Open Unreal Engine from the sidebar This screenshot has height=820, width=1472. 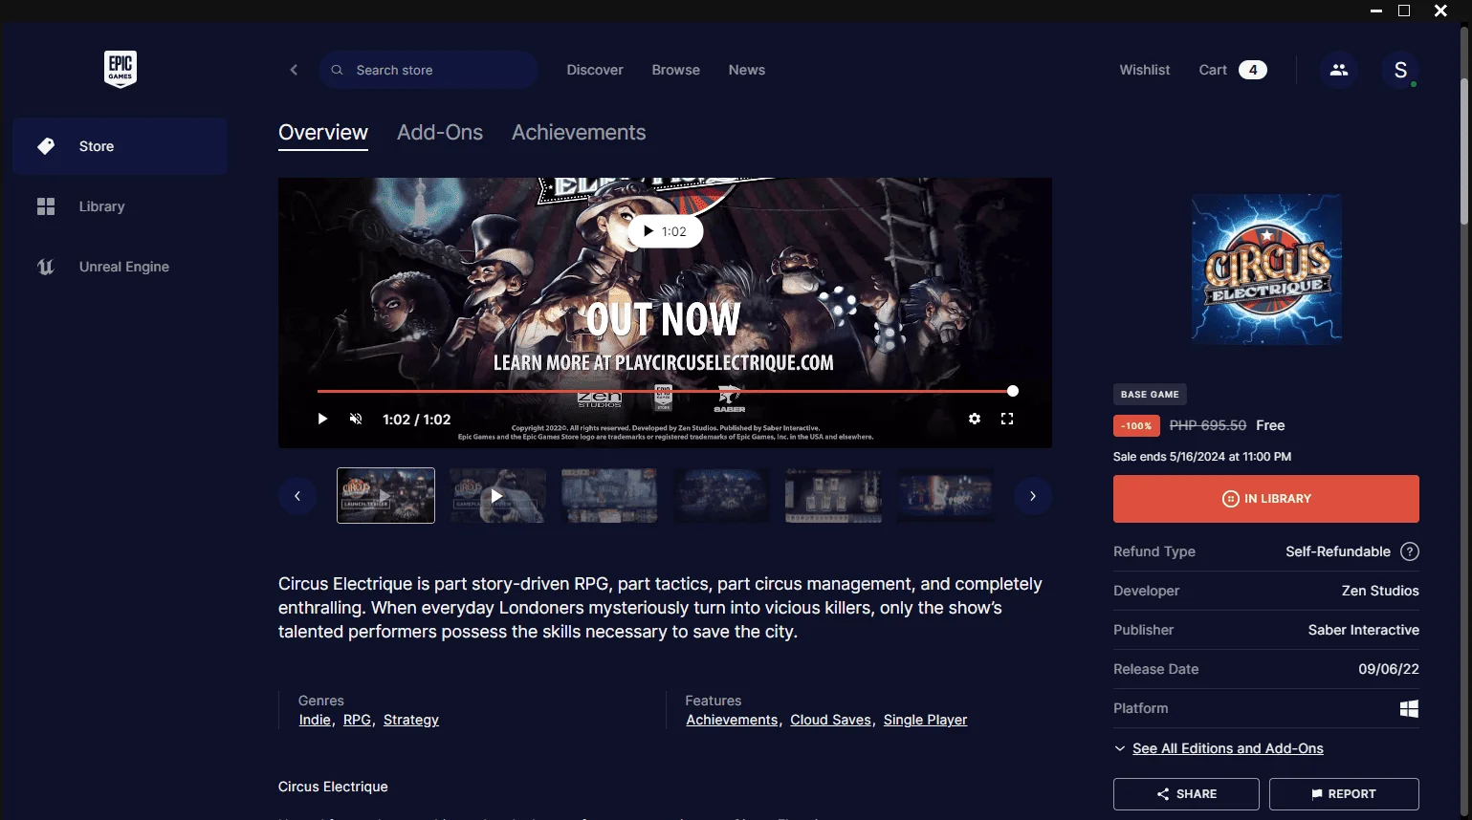(121, 267)
